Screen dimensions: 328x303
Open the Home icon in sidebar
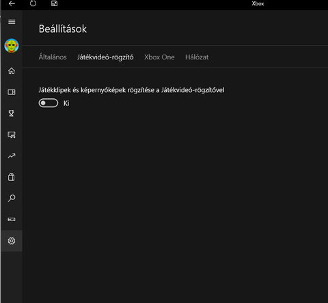pyautogui.click(x=12, y=71)
